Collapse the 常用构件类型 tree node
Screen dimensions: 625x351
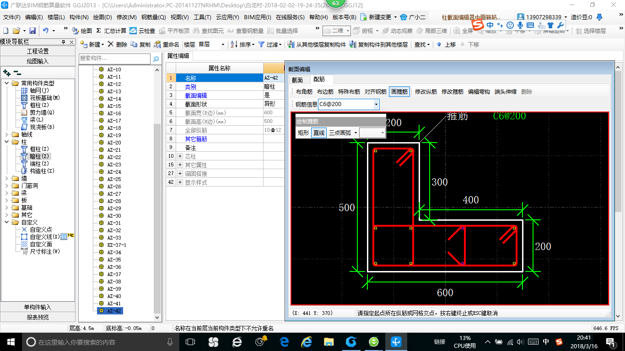(x=7, y=83)
